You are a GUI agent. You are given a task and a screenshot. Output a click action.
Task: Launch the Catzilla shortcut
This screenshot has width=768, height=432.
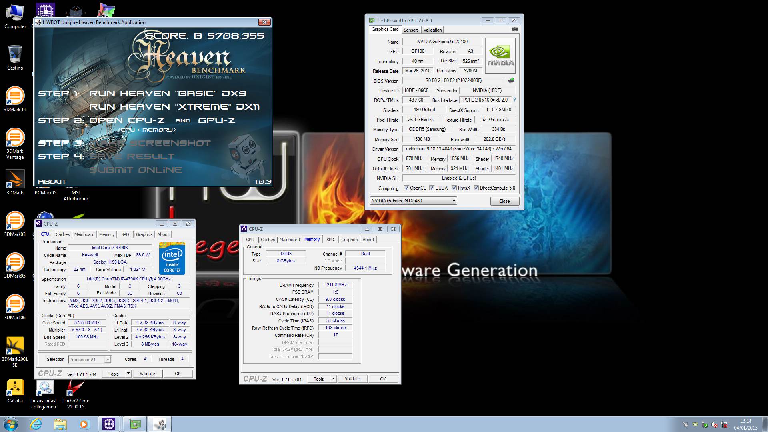(x=15, y=391)
